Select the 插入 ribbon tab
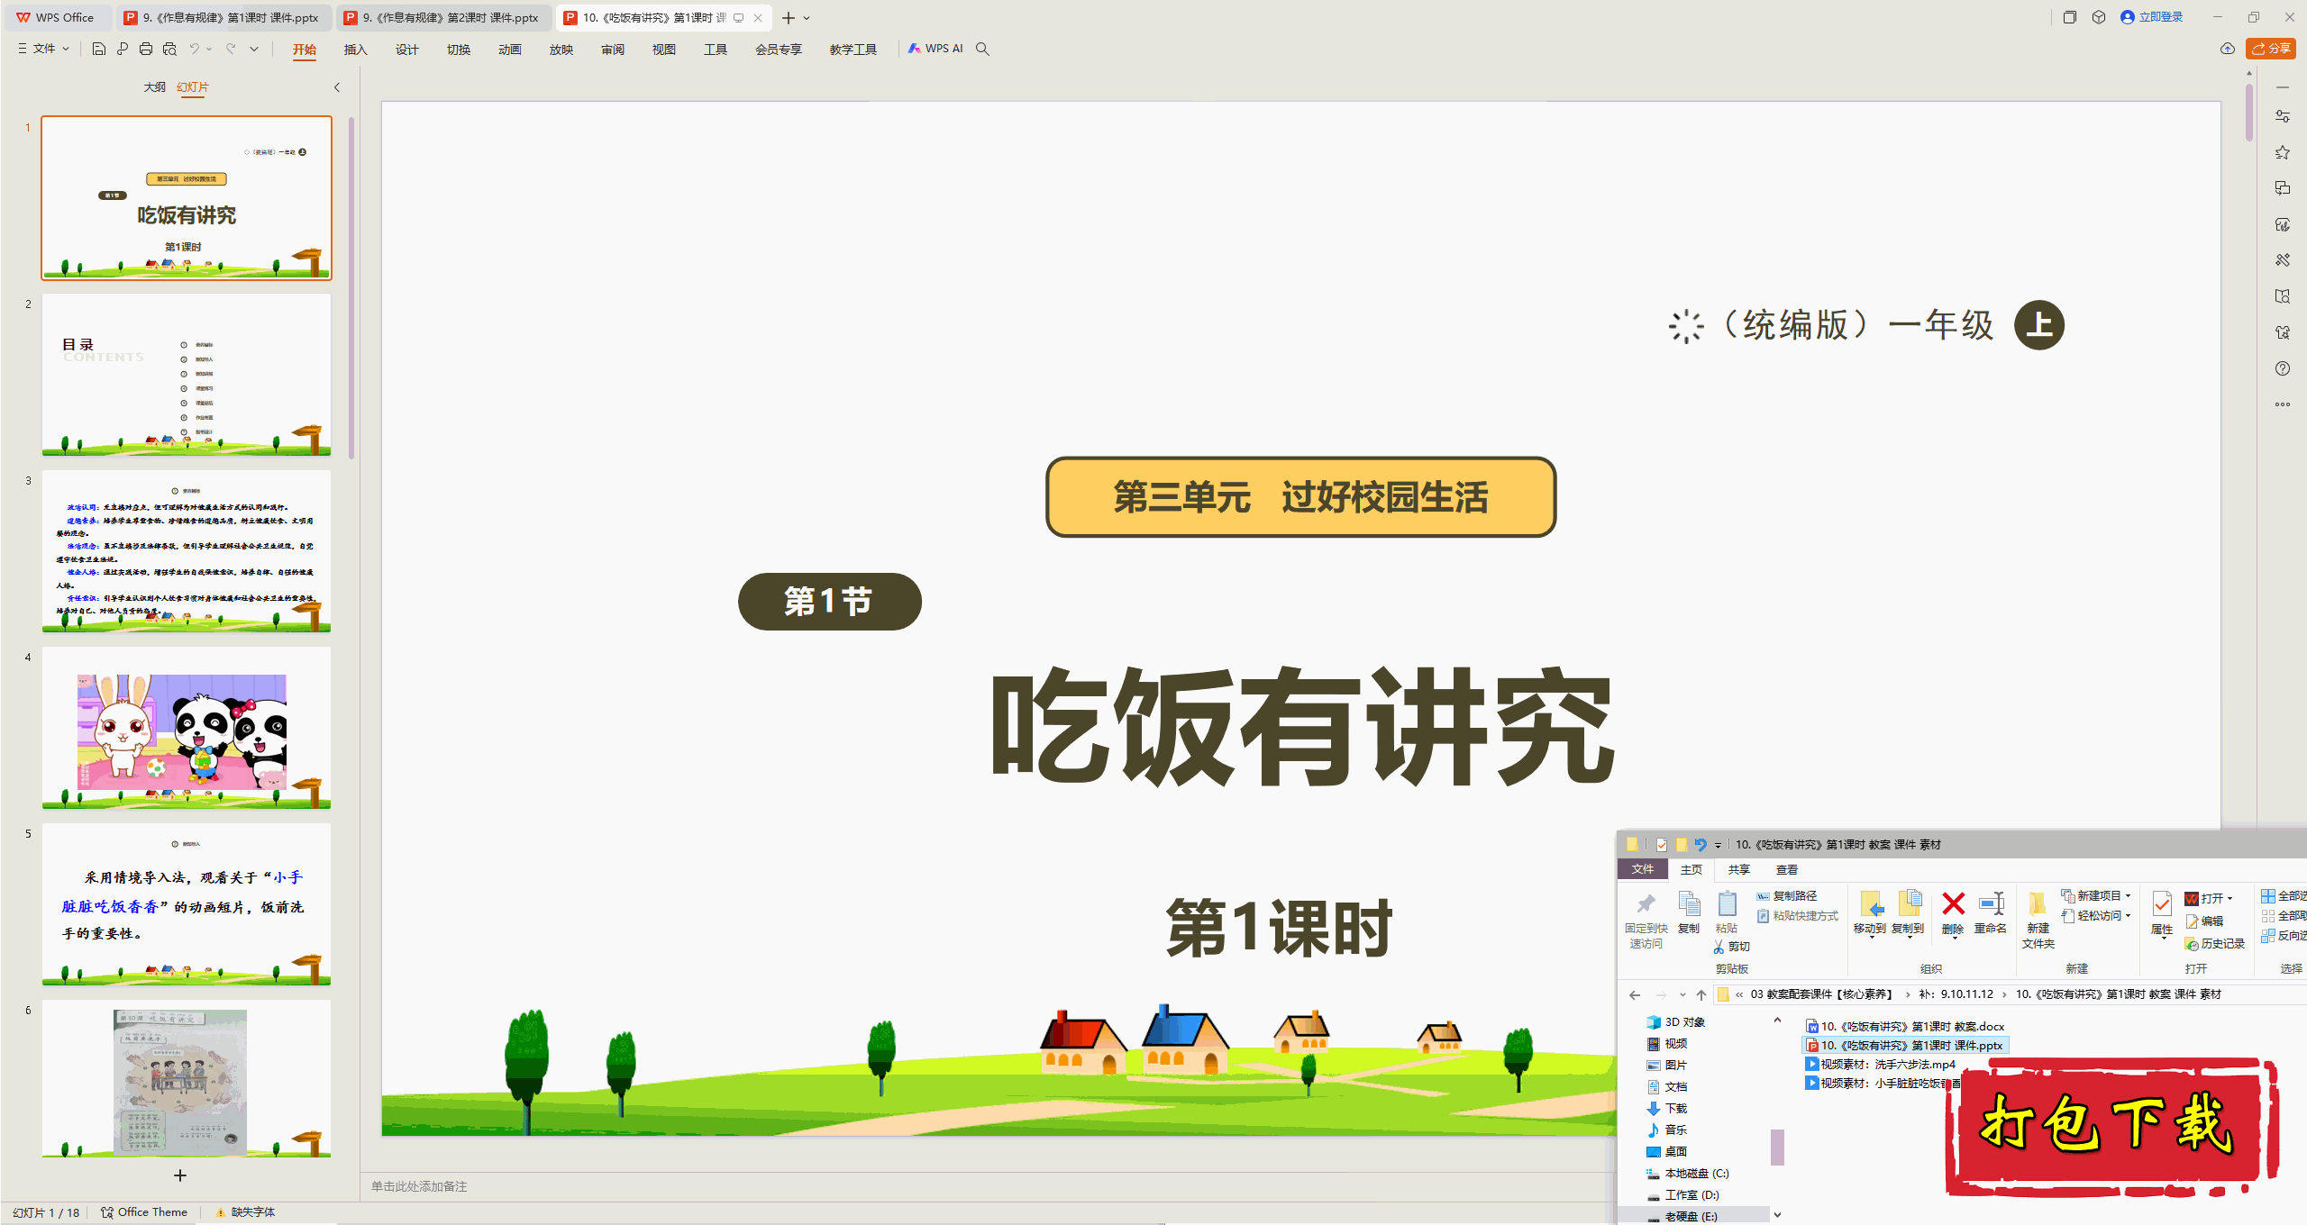The height and width of the screenshot is (1225, 2307). [x=356, y=50]
